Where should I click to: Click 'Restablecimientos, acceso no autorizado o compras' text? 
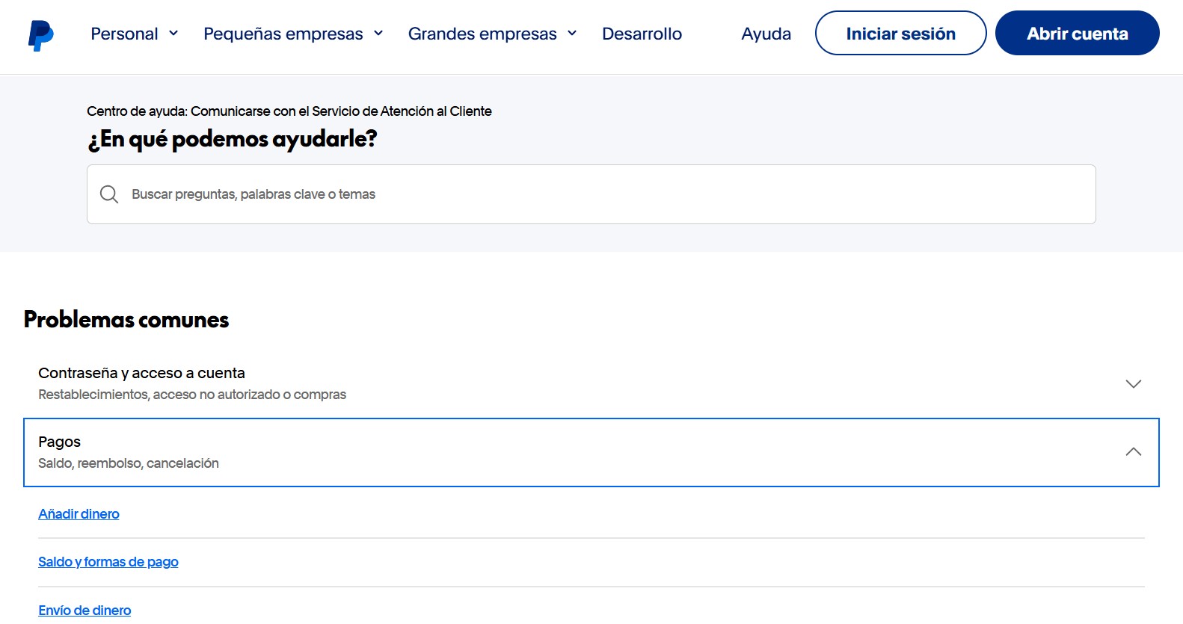tap(192, 395)
